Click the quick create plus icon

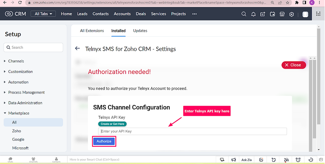pos(263,14)
